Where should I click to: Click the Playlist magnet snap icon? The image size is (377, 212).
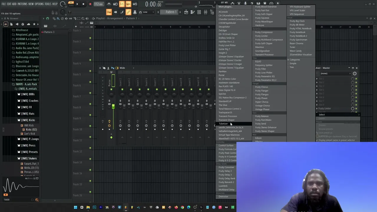[x=47, y=18]
